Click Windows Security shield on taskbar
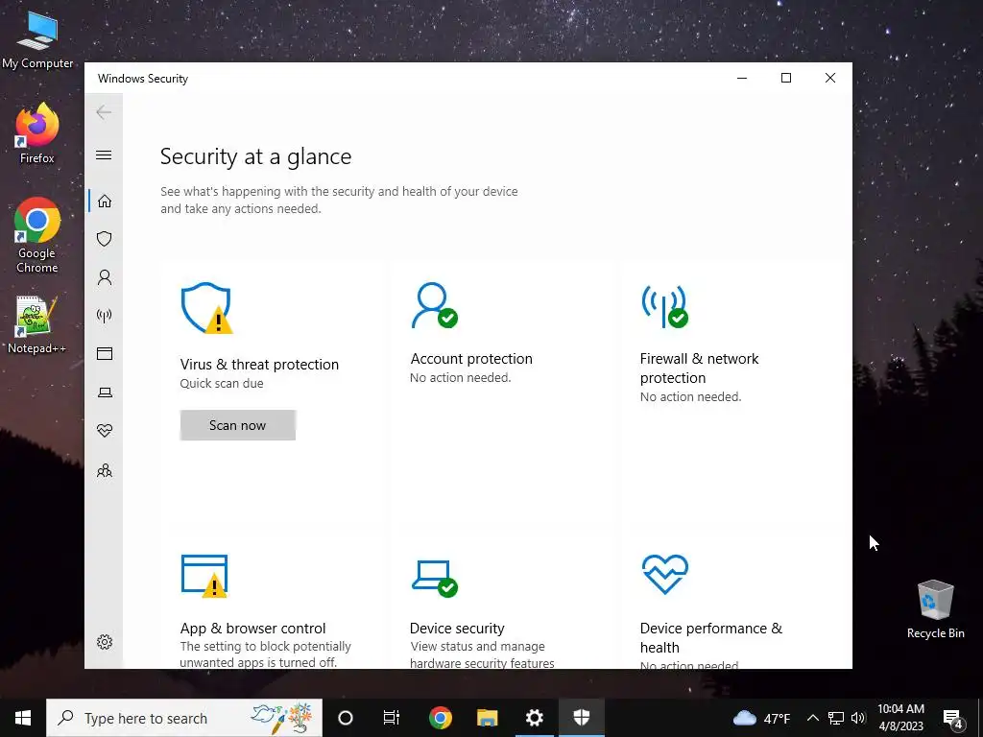Viewport: 983px width, 737px height. click(581, 718)
